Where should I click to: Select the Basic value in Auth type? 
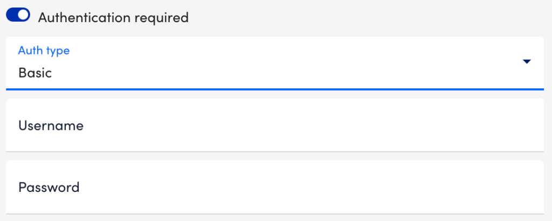click(35, 72)
